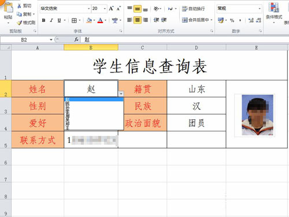Image resolution: width=289 pixels, height=217 pixels.
Task: Select 王 at bottom of dropdown list
Action: point(94,128)
